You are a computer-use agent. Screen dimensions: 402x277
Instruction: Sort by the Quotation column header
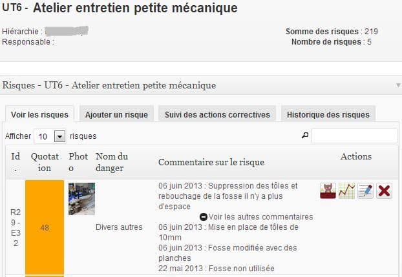[x=45, y=161]
